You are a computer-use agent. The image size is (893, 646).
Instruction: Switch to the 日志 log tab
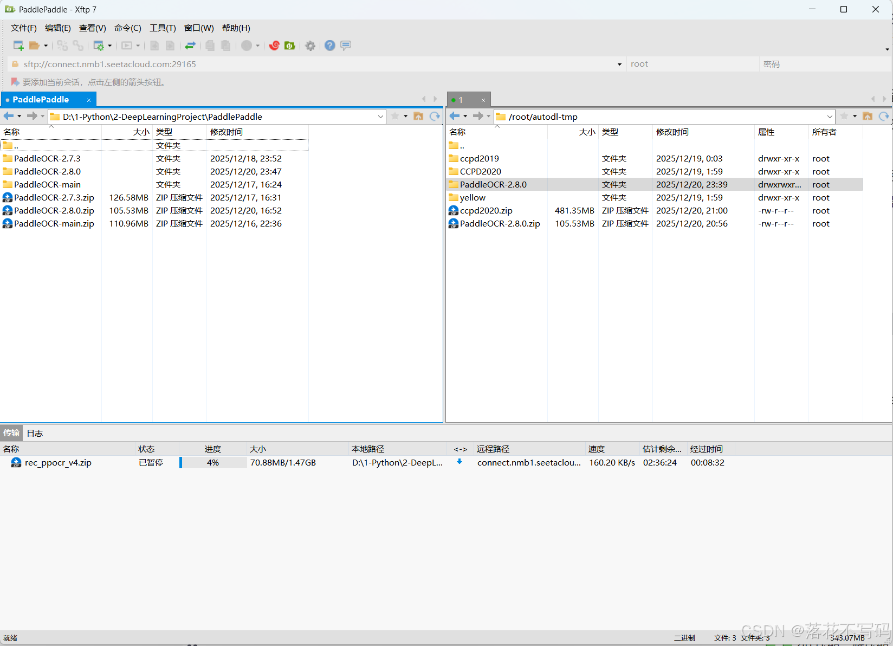[35, 433]
